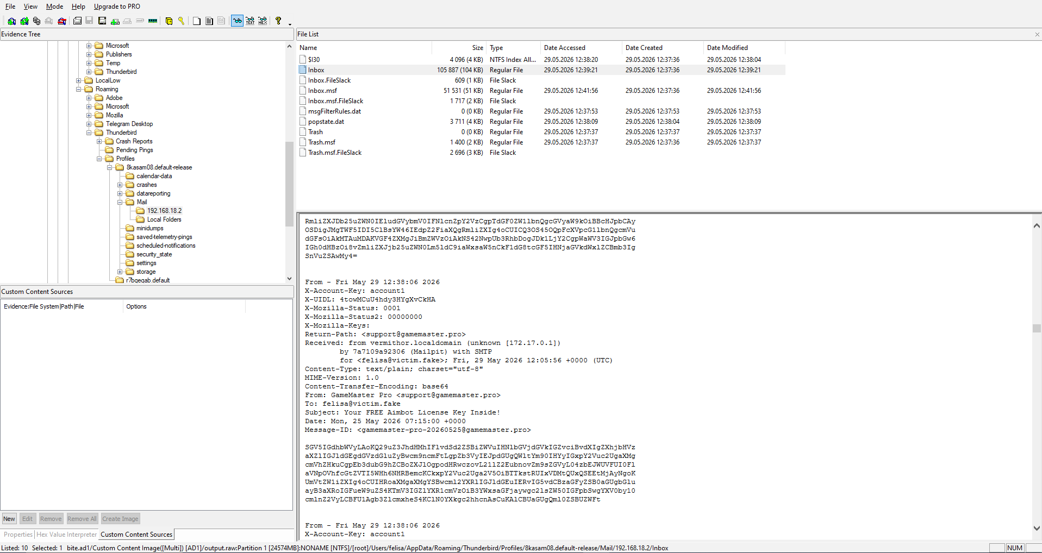Click the Obtain Protected Files safe icon
1042x553 pixels.
point(169,21)
